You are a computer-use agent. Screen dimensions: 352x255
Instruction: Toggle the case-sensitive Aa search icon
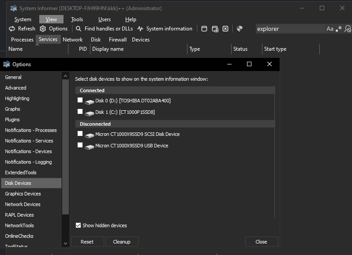tap(330, 29)
